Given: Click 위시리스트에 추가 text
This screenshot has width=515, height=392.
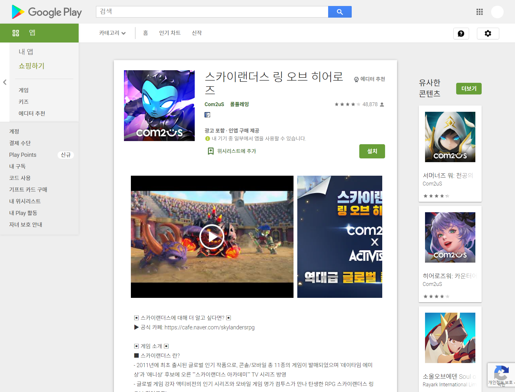Looking at the screenshot, I should tap(237, 151).
